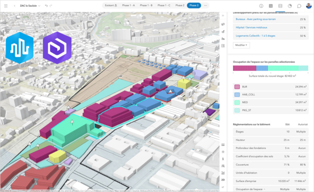Open the comments speech bubble

pos(299,6)
